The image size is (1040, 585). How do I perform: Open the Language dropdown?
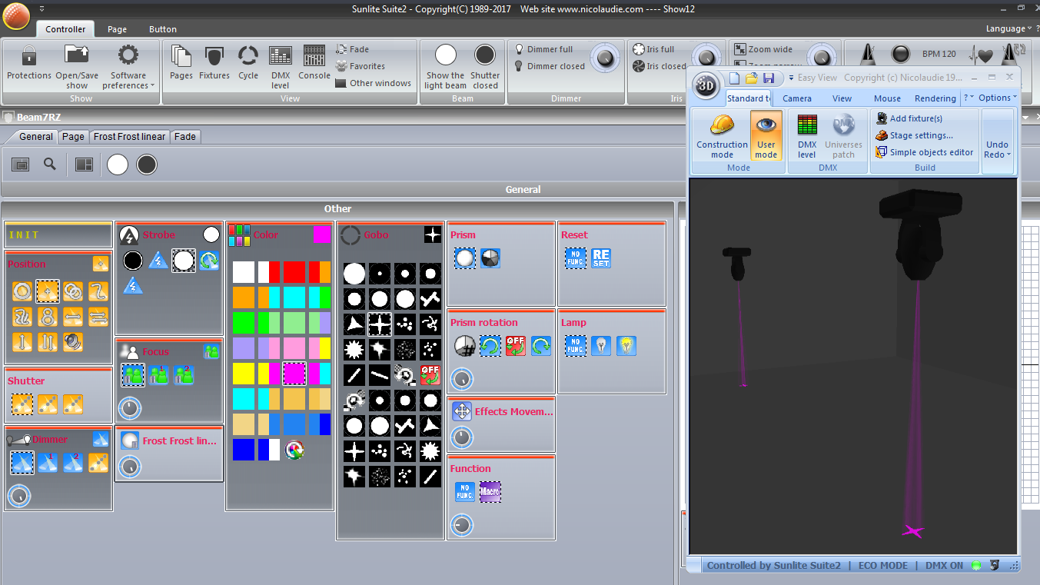click(1008, 28)
